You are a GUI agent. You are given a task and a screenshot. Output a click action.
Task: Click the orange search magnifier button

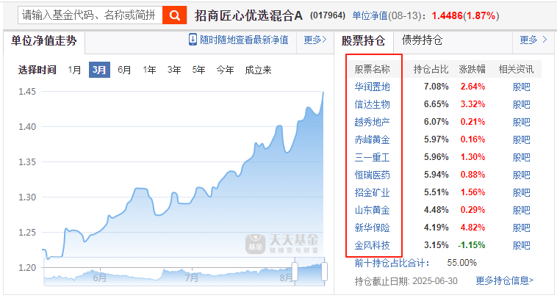pos(174,15)
